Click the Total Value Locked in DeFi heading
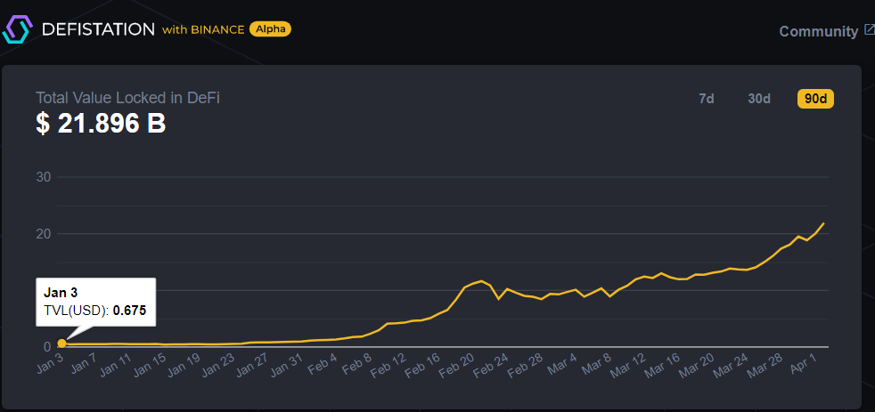This screenshot has width=875, height=412. [x=127, y=98]
